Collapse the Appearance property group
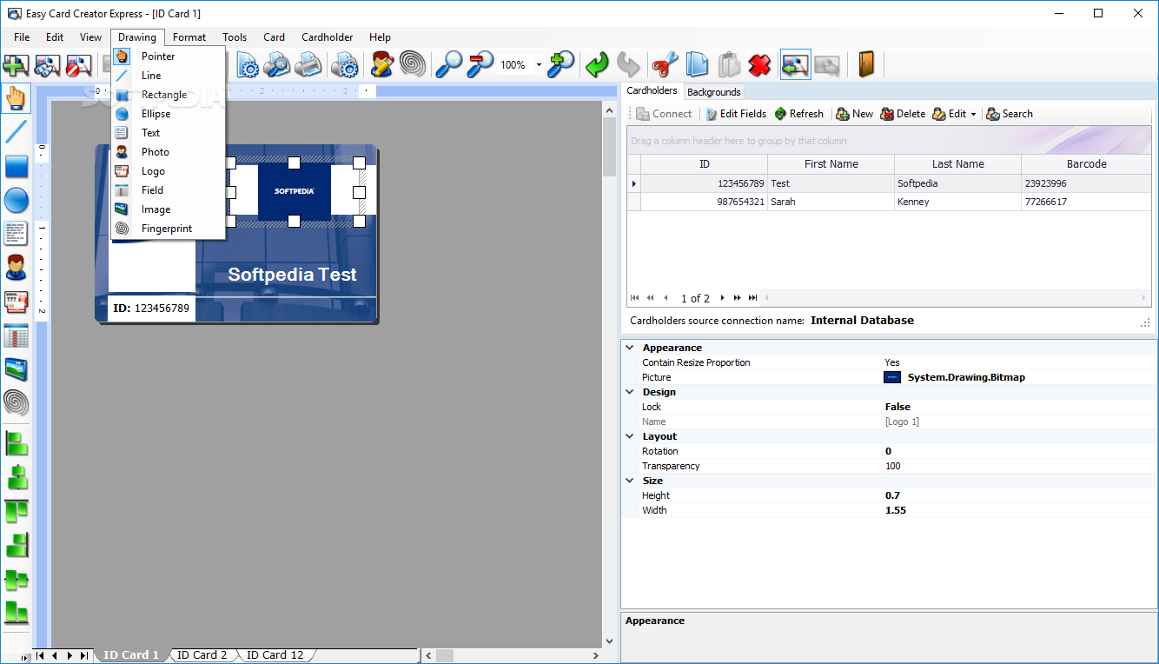The image size is (1159, 664). click(x=630, y=348)
